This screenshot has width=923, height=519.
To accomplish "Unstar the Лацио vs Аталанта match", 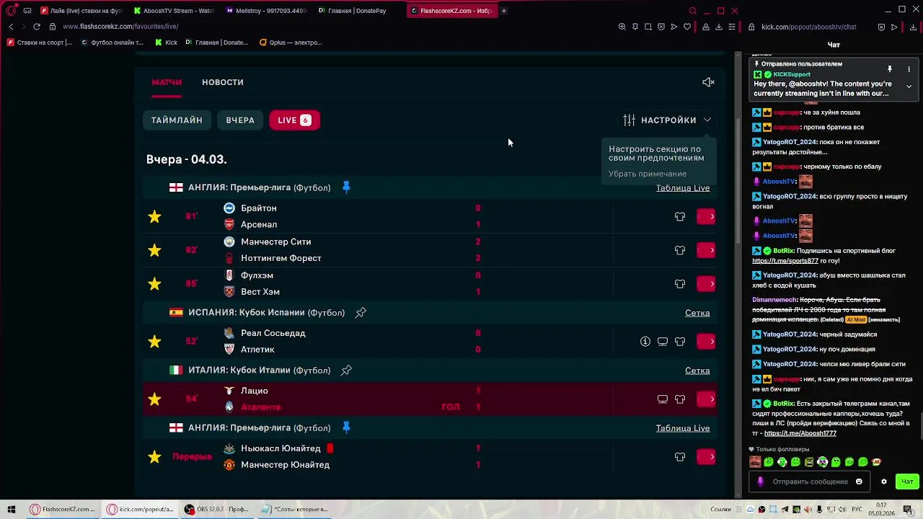I will click(x=154, y=399).
